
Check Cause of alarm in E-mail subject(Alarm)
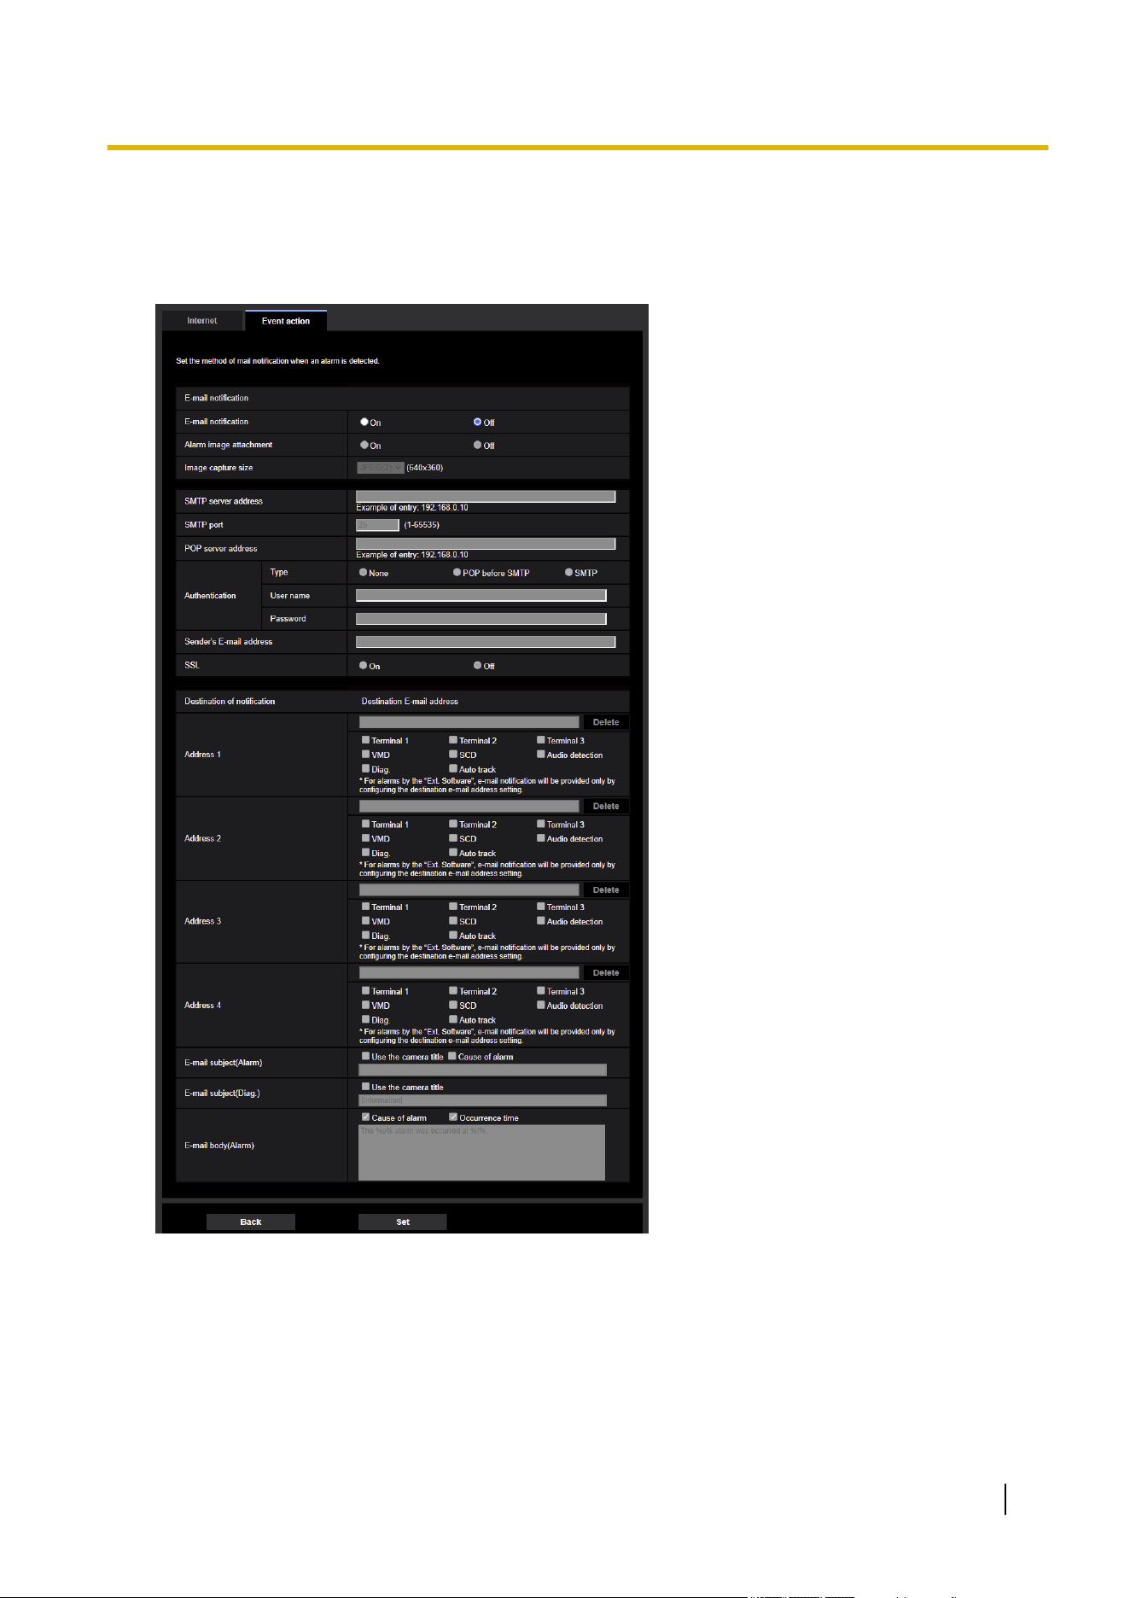pos(452,1056)
